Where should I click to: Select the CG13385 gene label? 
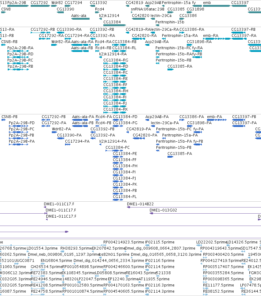(x=176, y=9)
